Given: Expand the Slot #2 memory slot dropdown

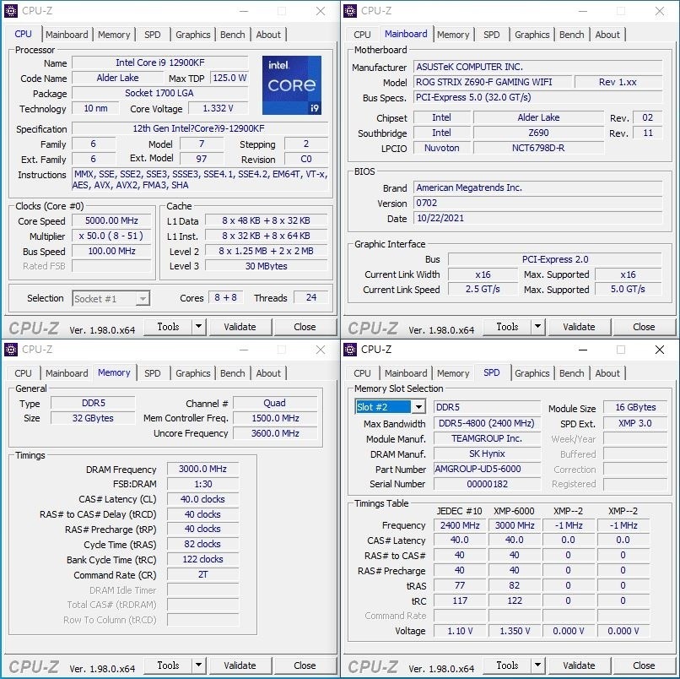Looking at the screenshot, I should (418, 407).
